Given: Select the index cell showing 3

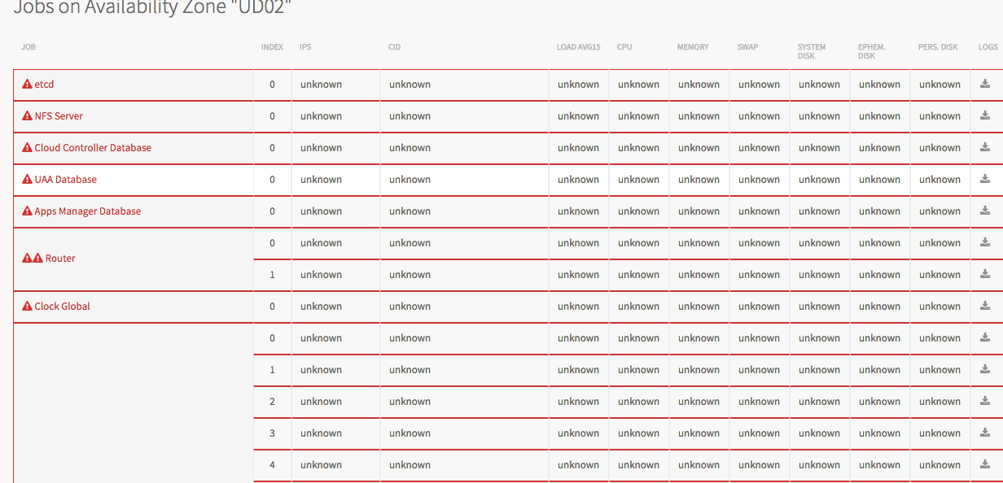Looking at the screenshot, I should pyautogui.click(x=272, y=433).
